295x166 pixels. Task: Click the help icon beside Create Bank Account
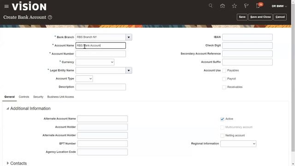pyautogui.click(x=50, y=18)
